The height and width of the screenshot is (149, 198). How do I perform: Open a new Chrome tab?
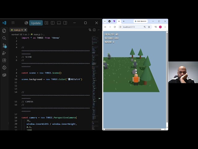[x=124, y=21]
